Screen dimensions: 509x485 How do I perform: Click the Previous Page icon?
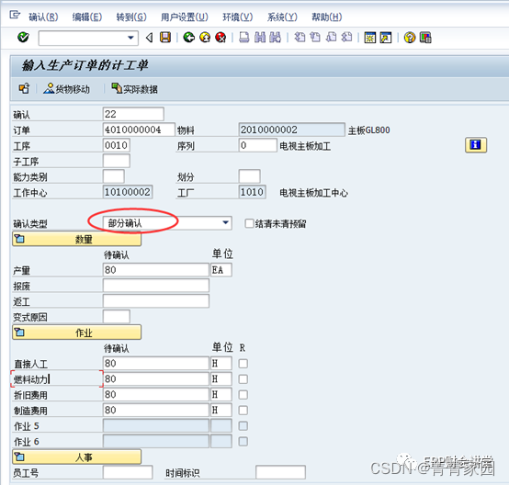point(315,38)
